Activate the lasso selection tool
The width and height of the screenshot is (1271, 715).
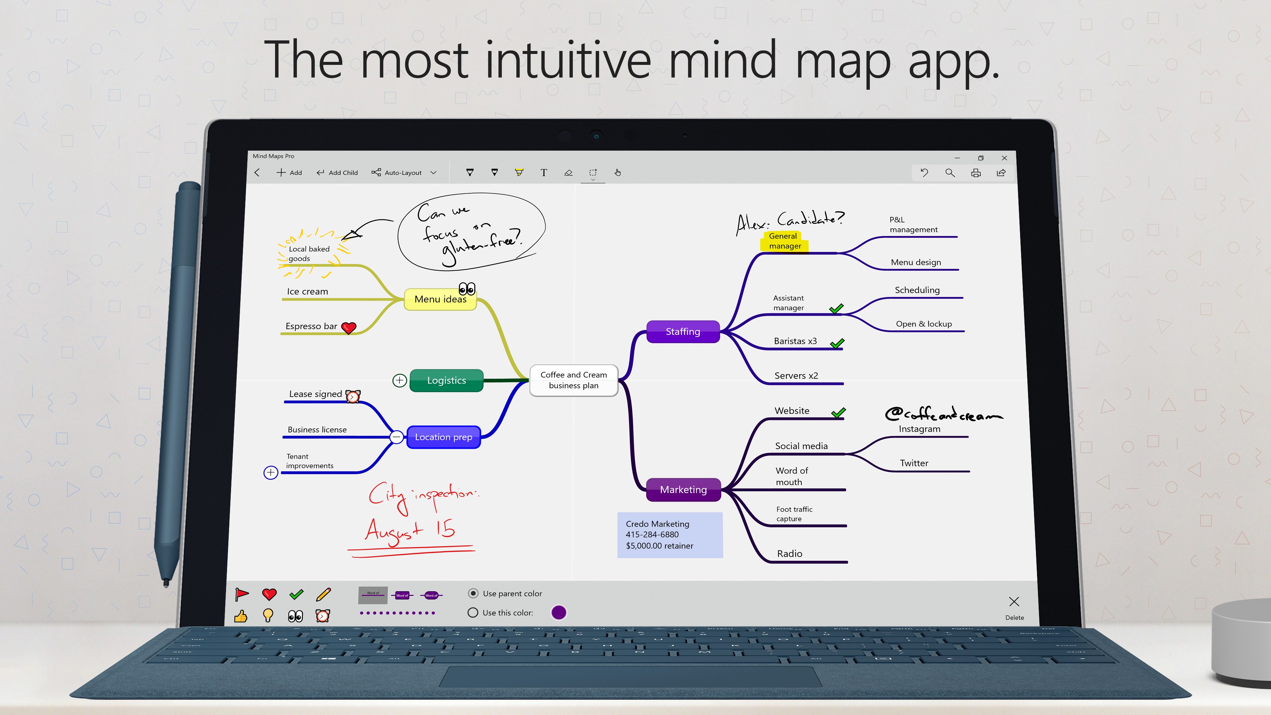click(x=593, y=172)
